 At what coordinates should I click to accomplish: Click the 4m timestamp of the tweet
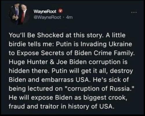[x=69, y=17]
